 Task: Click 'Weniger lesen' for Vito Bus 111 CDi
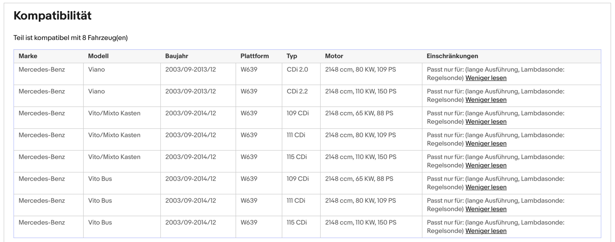point(486,209)
